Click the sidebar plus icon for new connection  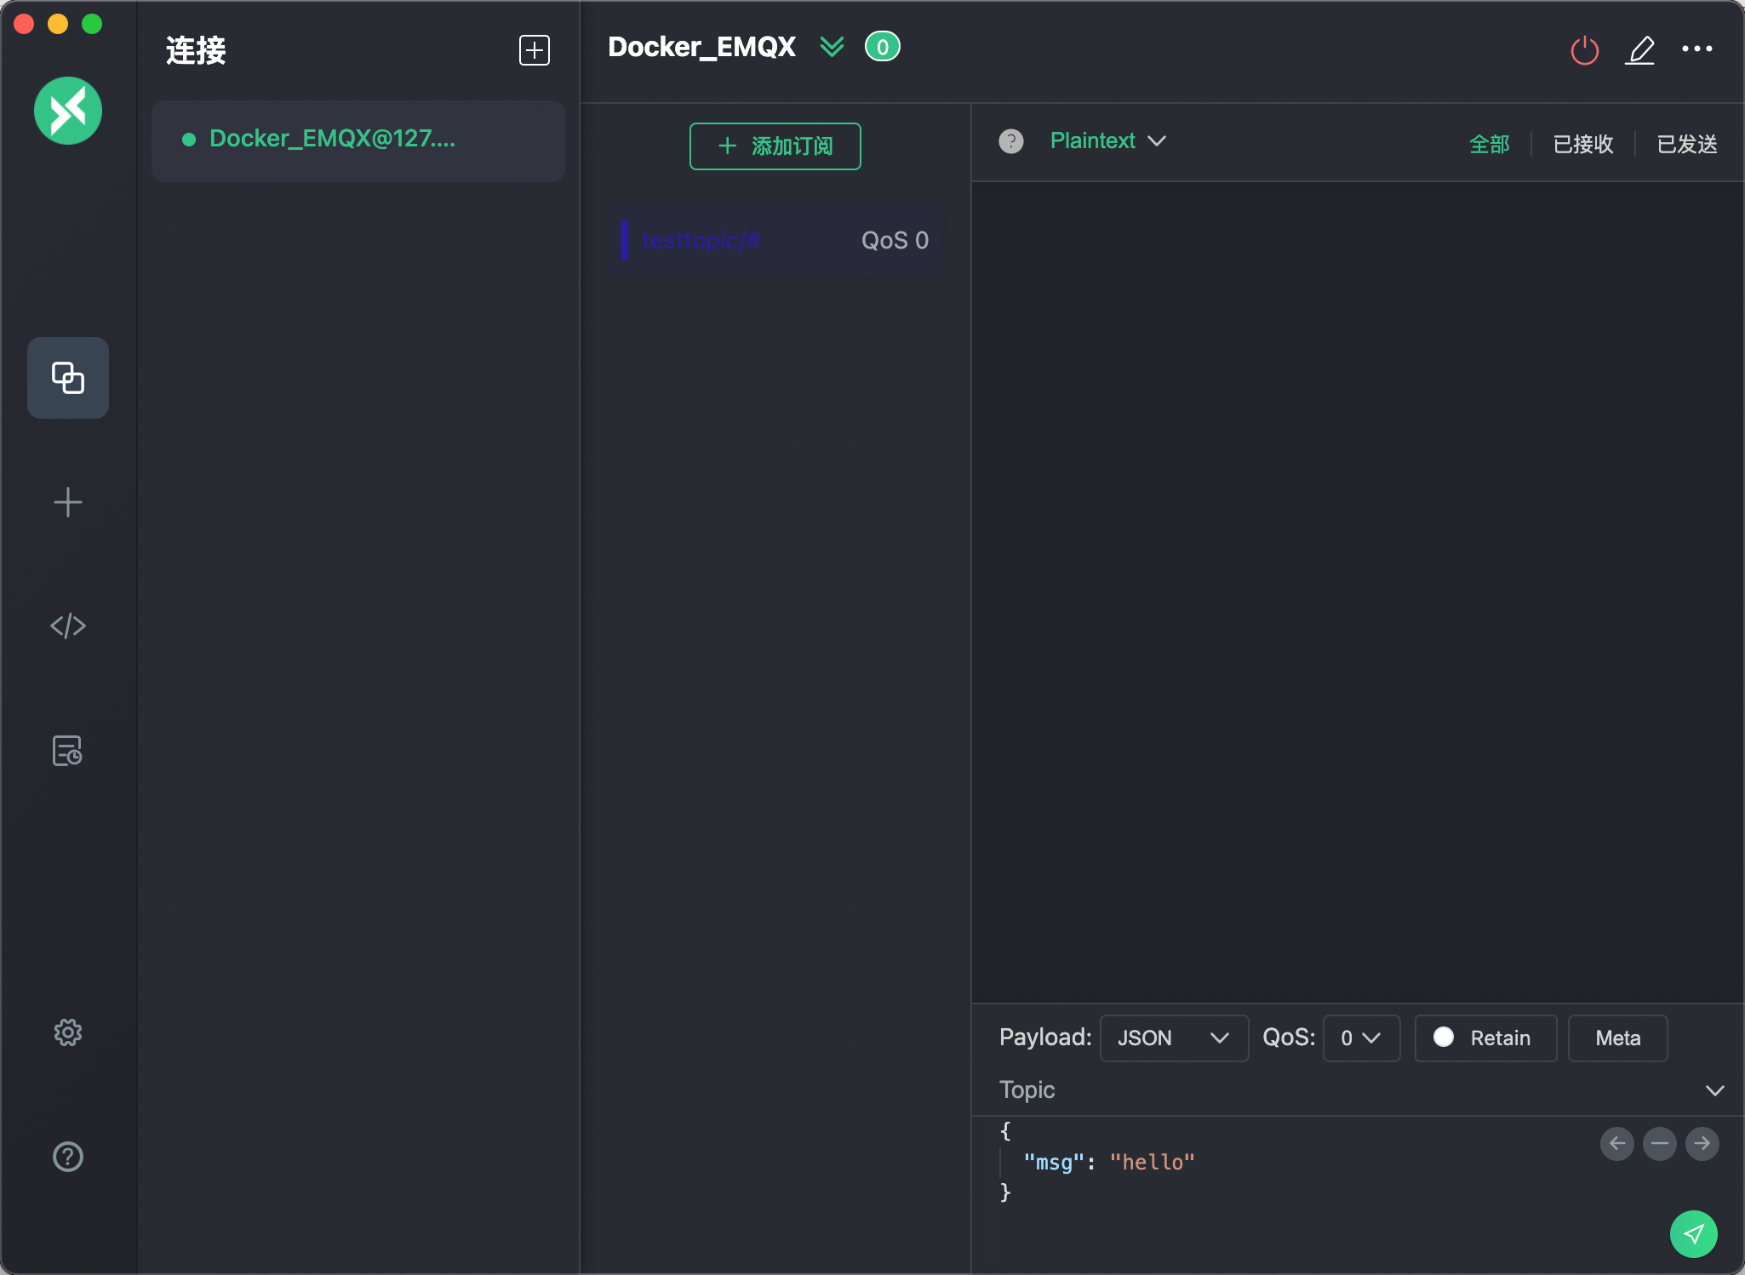click(x=68, y=502)
